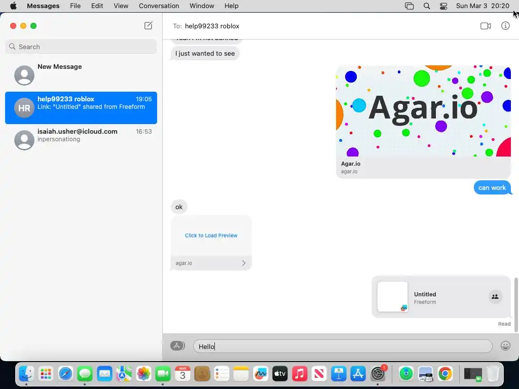This screenshot has height=389, width=519.
Task: Open the Edit menu
Action: click(x=97, y=6)
